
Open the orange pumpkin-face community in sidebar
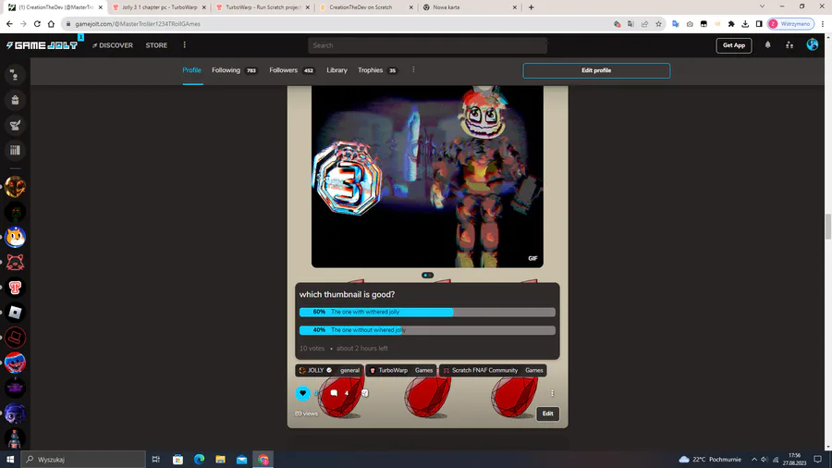[15, 187]
